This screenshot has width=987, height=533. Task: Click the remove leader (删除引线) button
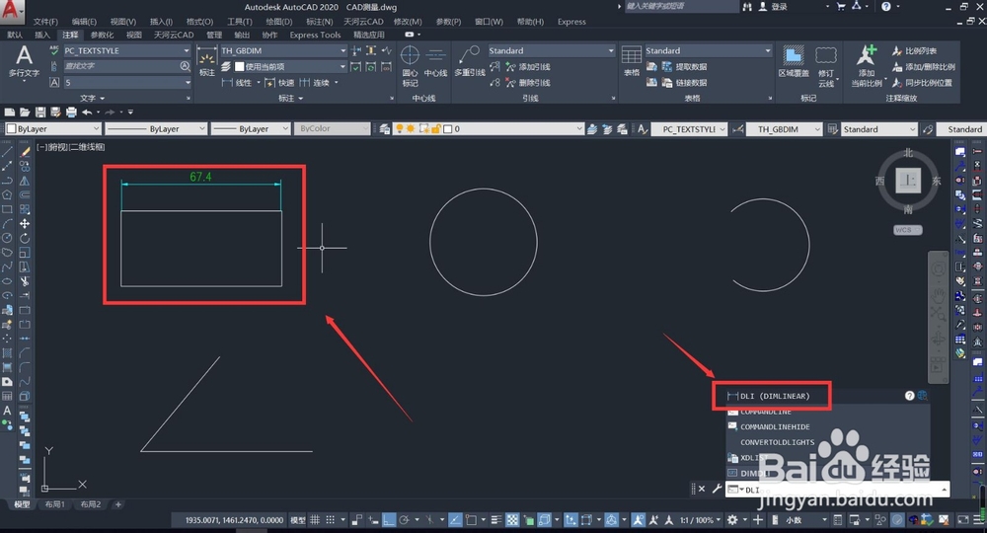click(528, 83)
